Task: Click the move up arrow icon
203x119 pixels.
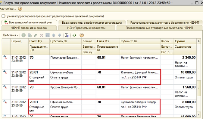Action: (54, 35)
